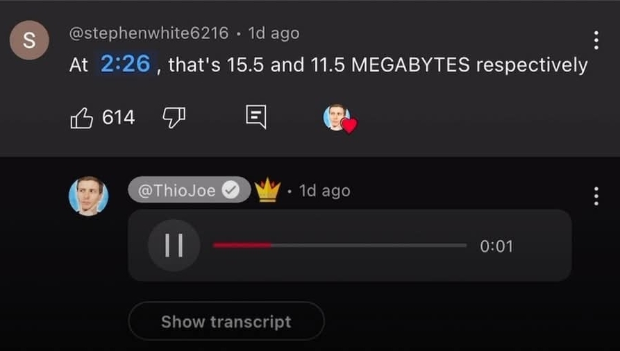Like the stephenwhite6216 comment with thumbs up

coord(81,118)
